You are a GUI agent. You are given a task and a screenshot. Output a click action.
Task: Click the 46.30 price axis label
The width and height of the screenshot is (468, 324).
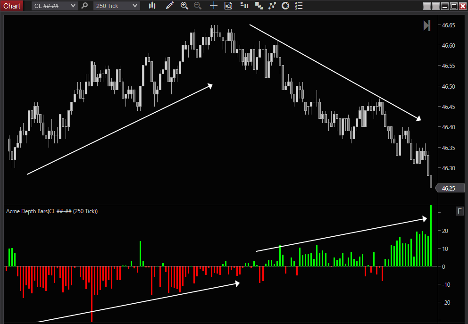[x=449, y=168]
